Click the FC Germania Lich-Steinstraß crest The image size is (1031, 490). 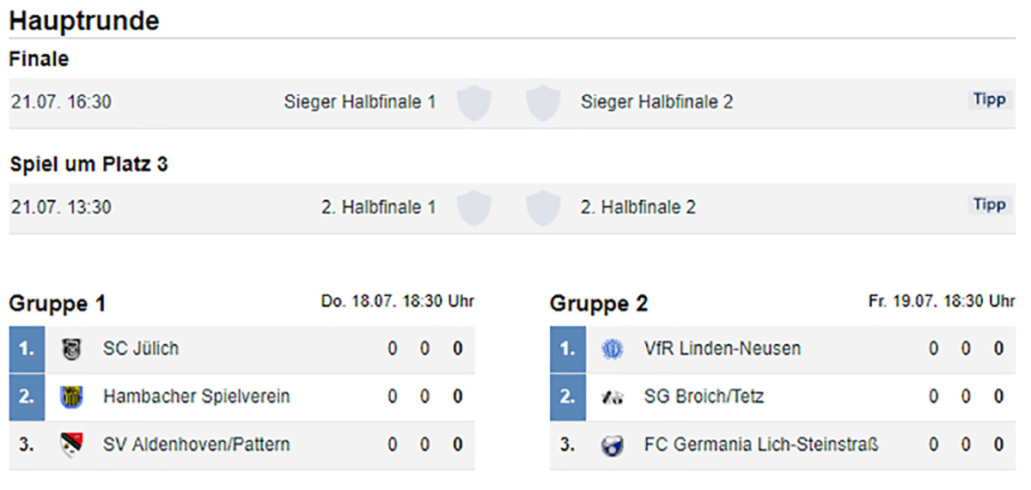click(x=613, y=445)
